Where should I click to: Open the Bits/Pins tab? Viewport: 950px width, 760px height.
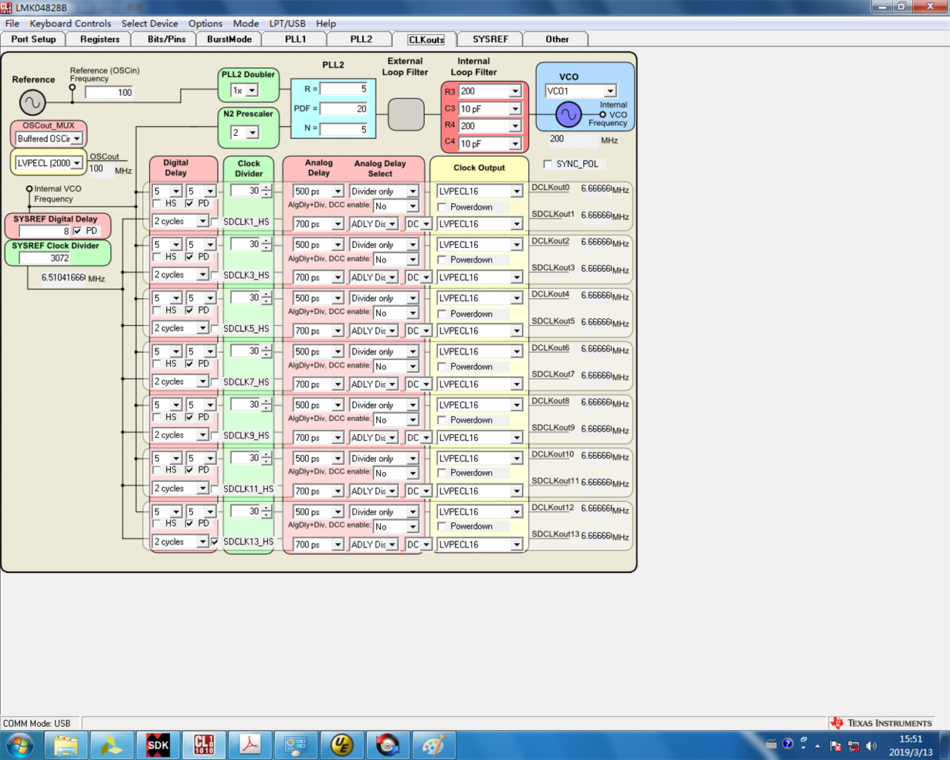(165, 39)
